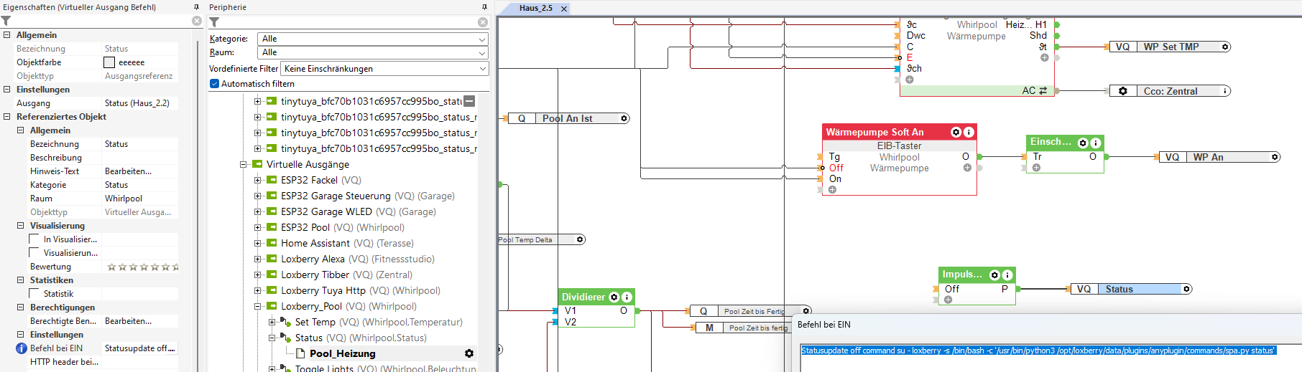
Task: Click info icon on Wärmepumpe Soft An block
Action: tap(969, 133)
